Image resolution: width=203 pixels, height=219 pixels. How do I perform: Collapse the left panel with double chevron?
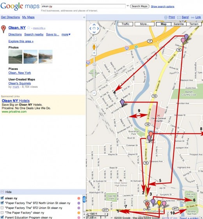pos(84,17)
